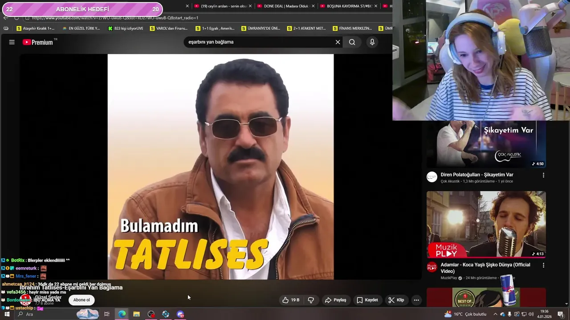
Task: Open 'Şikayetim Var' video thumbnail
Action: click(x=486, y=144)
